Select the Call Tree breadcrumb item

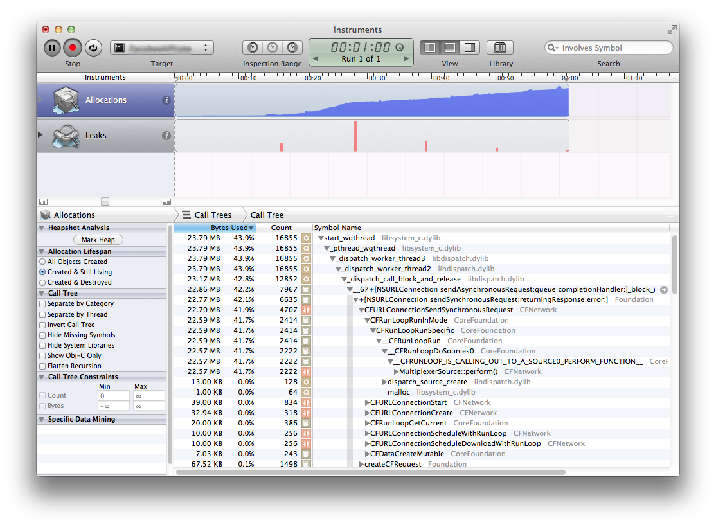[x=267, y=215]
